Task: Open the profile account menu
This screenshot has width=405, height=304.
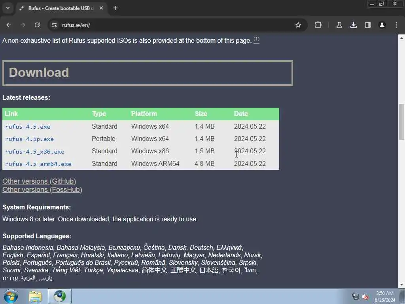Action: point(382,25)
